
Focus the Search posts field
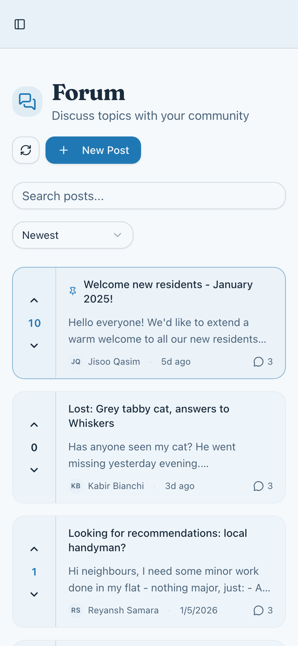149,196
